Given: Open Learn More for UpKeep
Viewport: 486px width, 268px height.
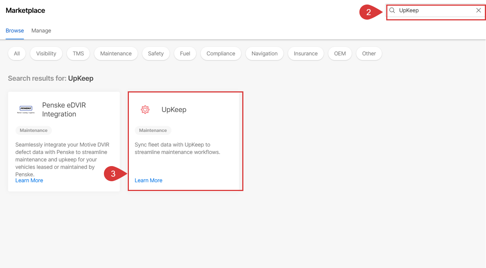Looking at the screenshot, I should pyautogui.click(x=149, y=180).
